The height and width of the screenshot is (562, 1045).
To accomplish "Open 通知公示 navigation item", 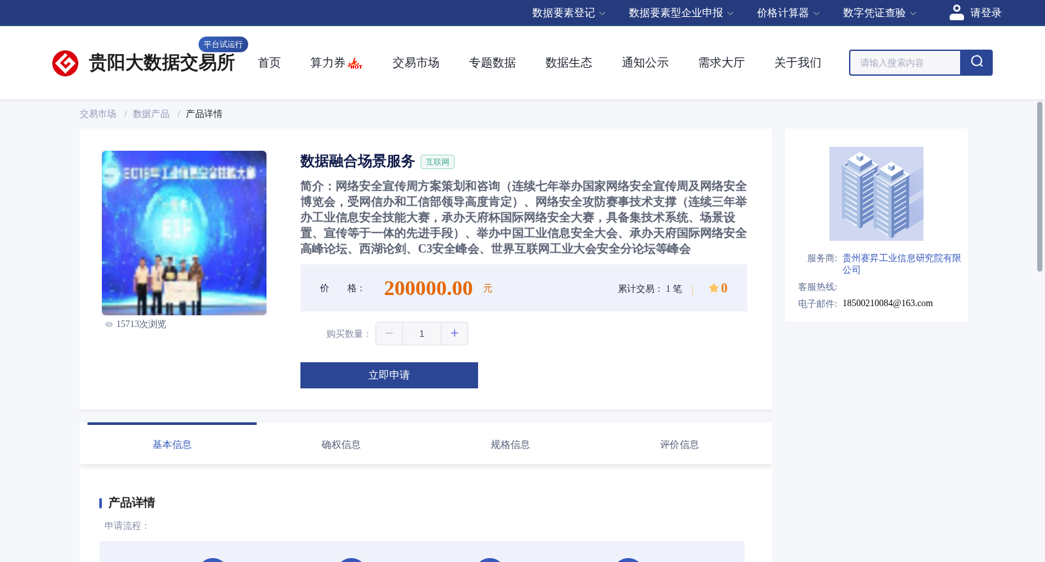I will tap(645, 63).
